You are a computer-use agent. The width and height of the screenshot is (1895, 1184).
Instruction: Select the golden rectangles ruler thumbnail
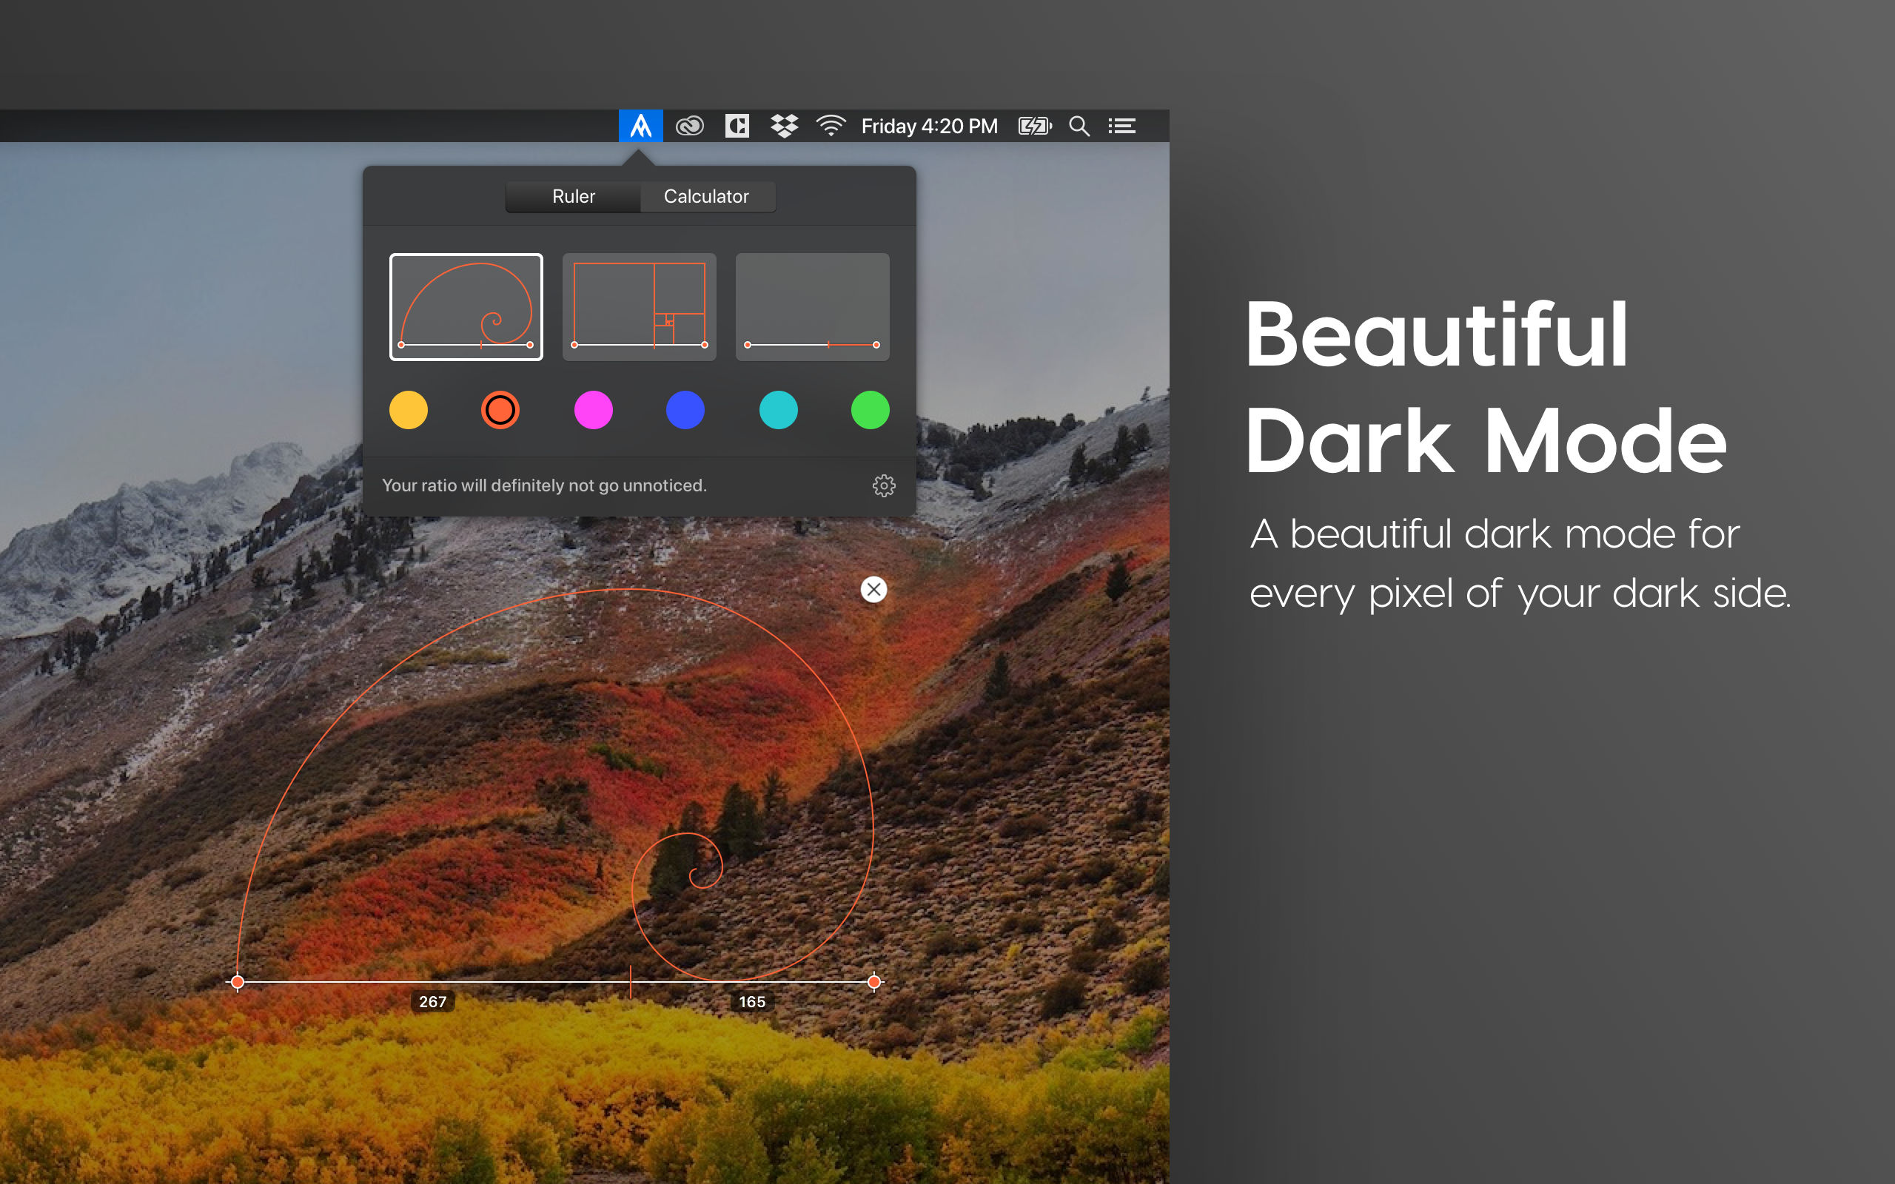(x=639, y=307)
